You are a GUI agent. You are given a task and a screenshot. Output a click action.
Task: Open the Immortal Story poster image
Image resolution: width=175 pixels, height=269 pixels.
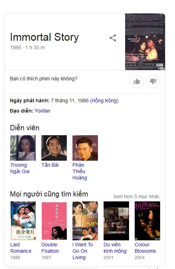pos(145,42)
